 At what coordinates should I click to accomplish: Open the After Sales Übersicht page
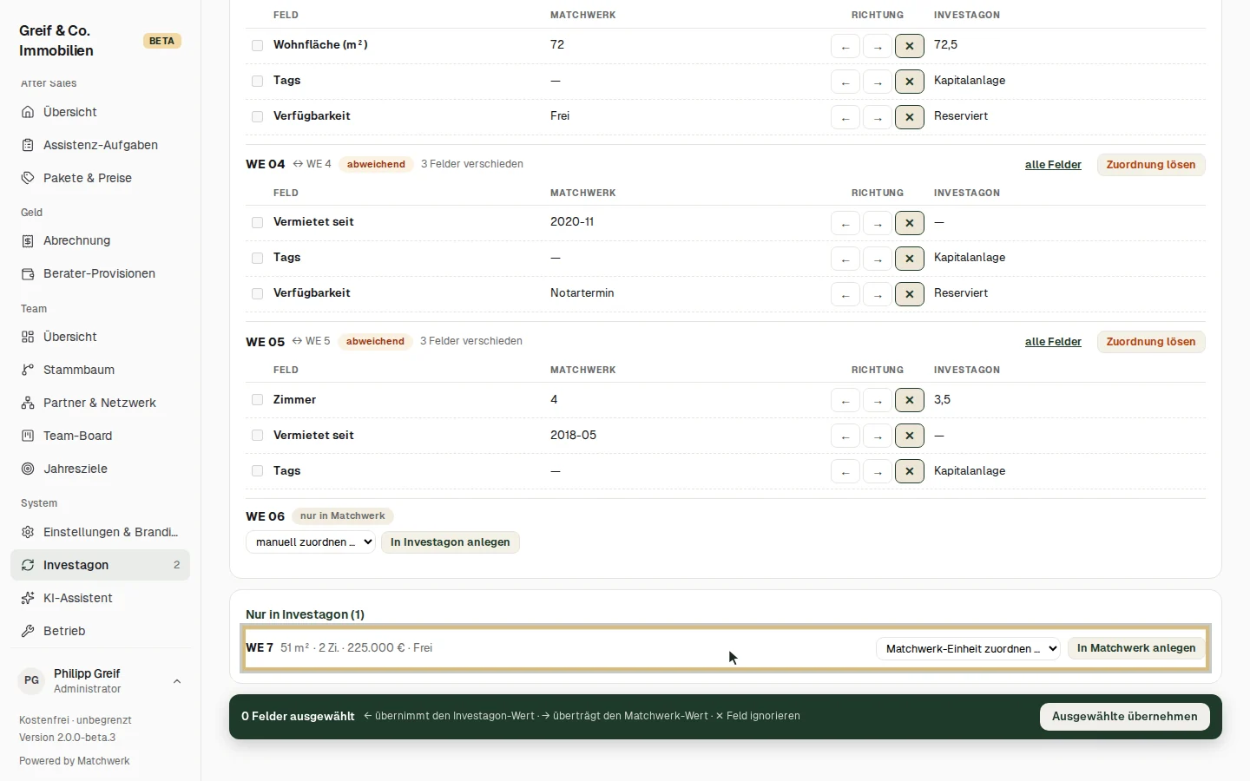(101, 112)
